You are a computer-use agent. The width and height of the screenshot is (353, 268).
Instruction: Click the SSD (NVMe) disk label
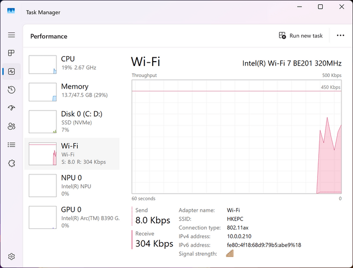pos(77,122)
